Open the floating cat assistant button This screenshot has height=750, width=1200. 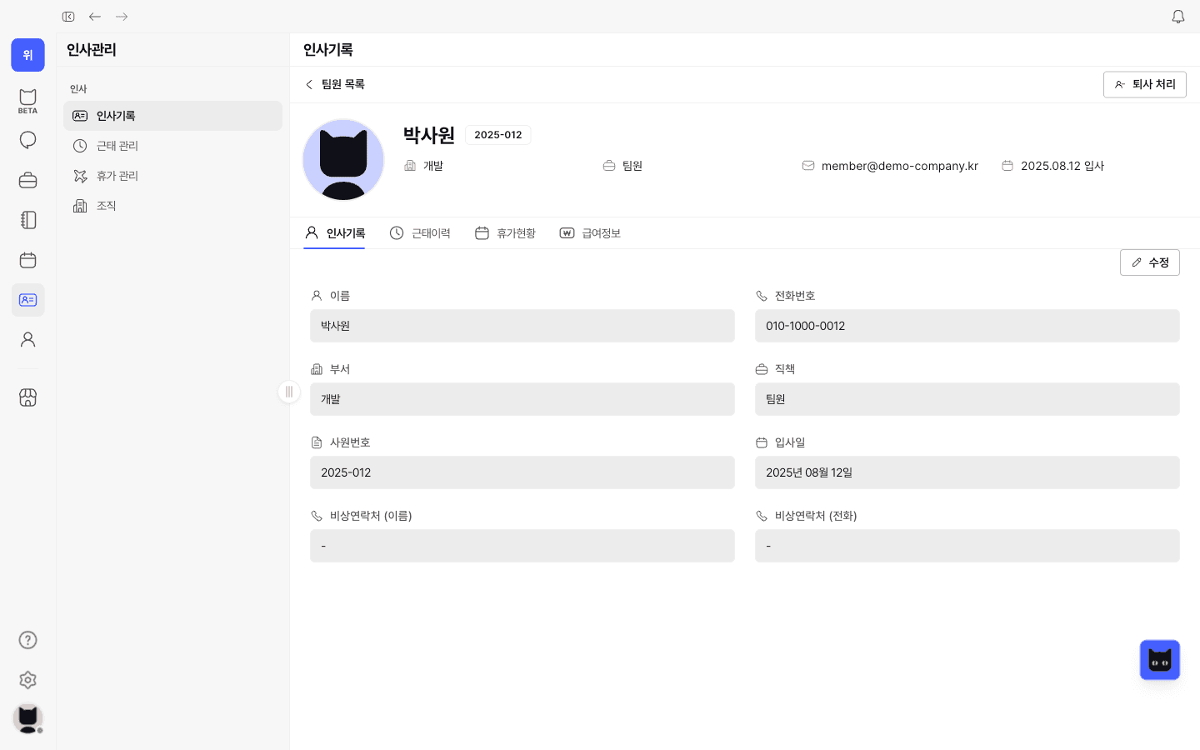tap(1160, 660)
